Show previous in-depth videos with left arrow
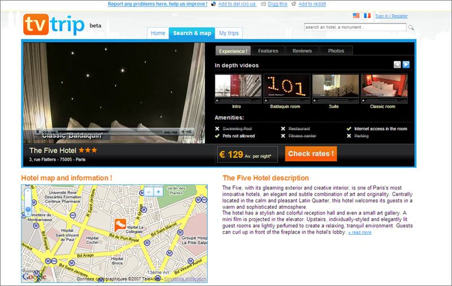 click(397, 65)
